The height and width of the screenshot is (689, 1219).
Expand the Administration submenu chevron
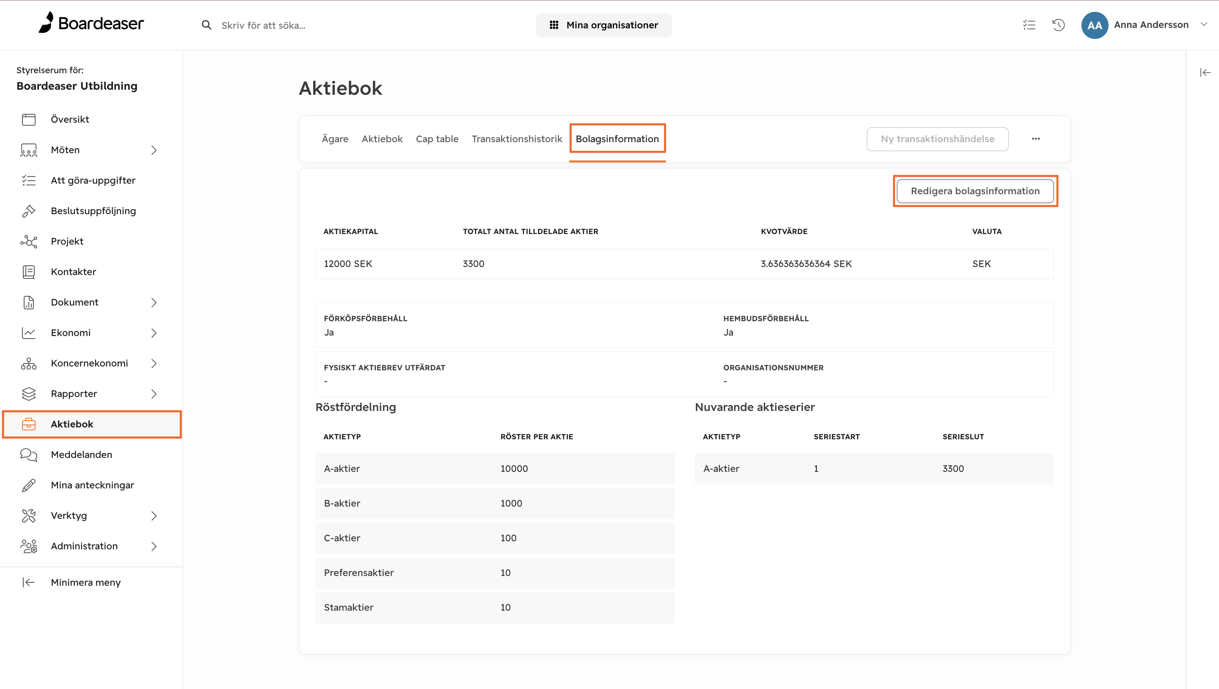tap(154, 546)
